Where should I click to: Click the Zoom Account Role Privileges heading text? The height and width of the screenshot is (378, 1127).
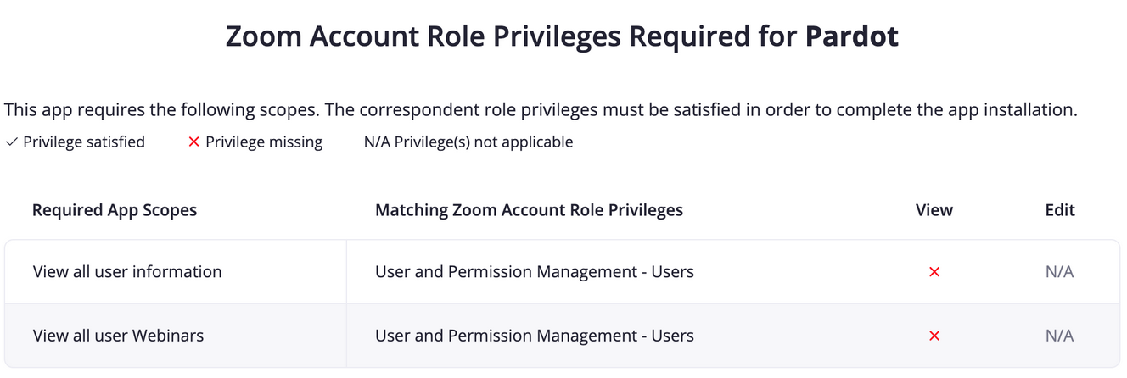click(511, 37)
